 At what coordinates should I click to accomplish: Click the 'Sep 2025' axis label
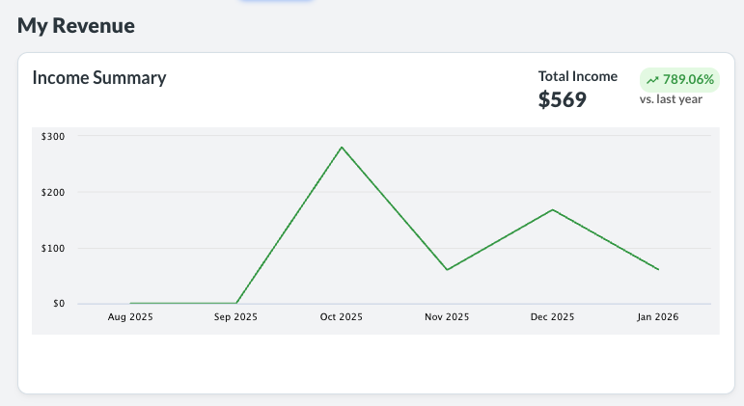pyautogui.click(x=235, y=317)
